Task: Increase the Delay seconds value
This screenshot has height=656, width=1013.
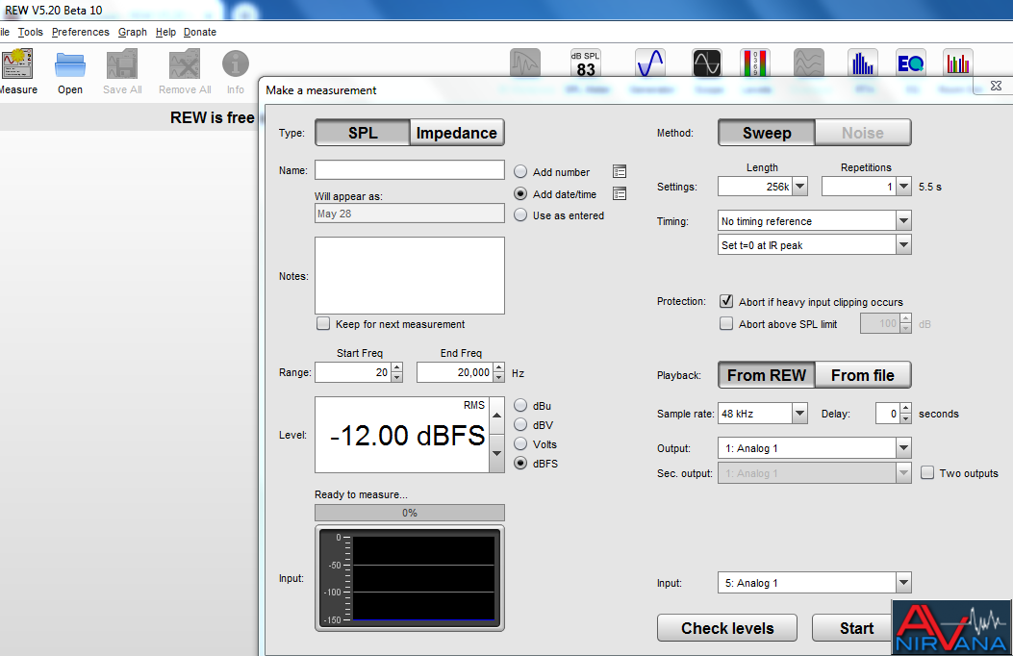Action: click(x=906, y=409)
